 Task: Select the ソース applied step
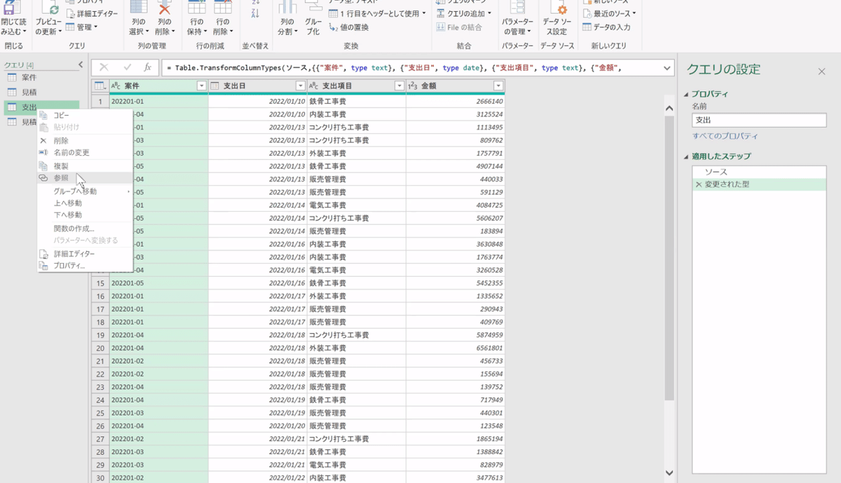759,172
